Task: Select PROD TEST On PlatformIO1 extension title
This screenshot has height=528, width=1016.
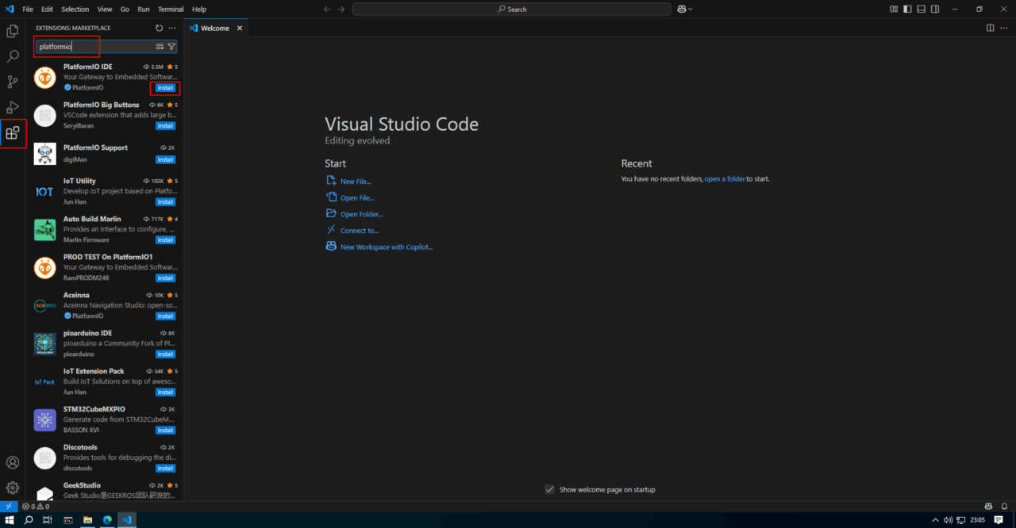Action: (x=108, y=257)
